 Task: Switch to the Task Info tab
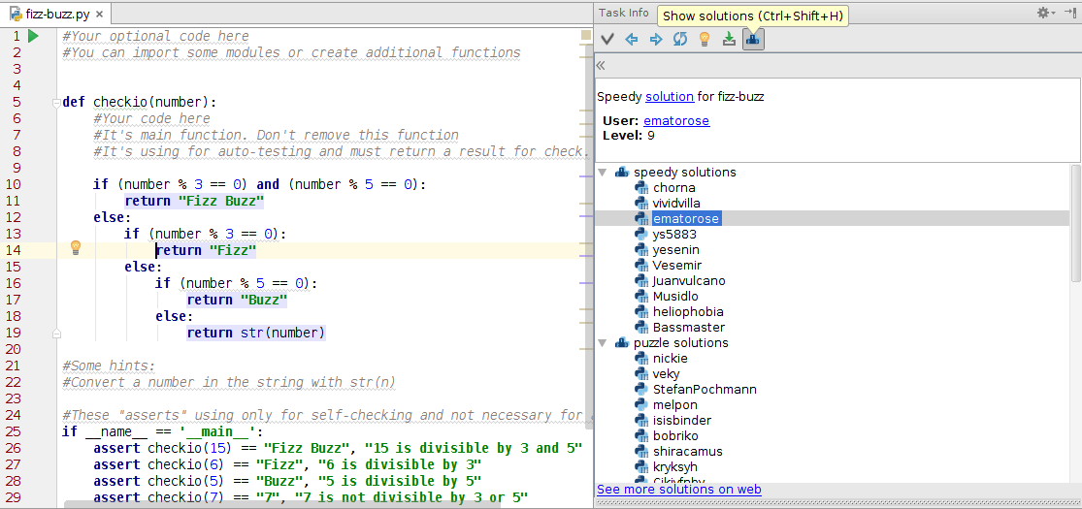point(624,13)
